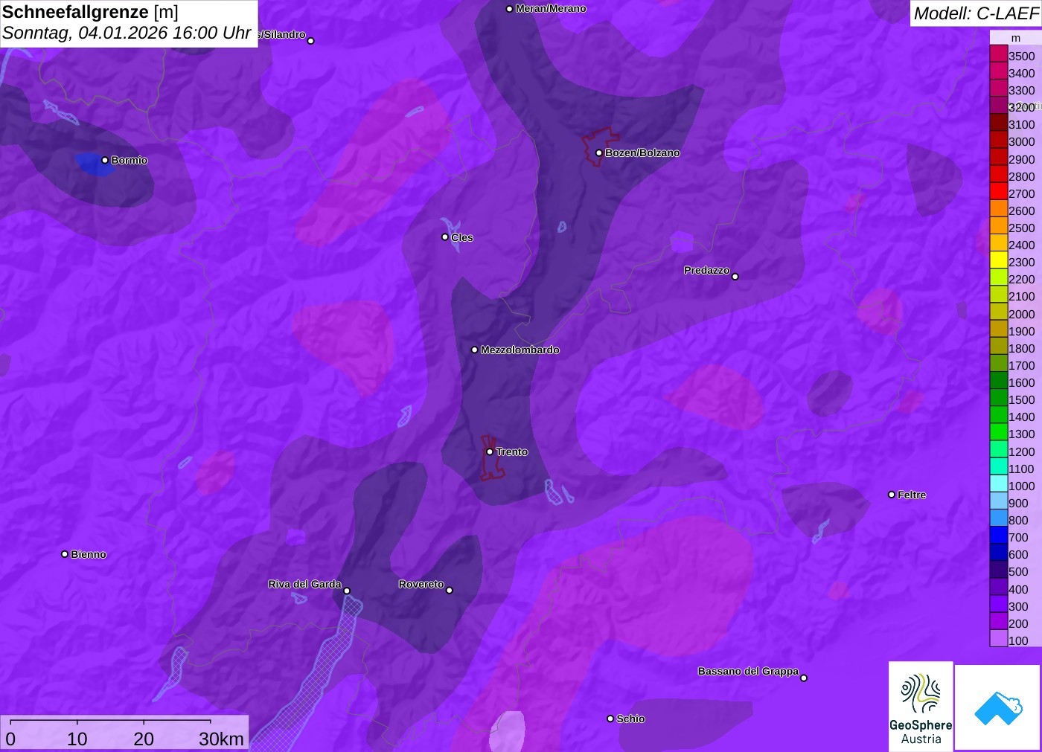Click the Bassano del Grappa marker dot
Image resolution: width=1042 pixels, height=752 pixels.
804,678
